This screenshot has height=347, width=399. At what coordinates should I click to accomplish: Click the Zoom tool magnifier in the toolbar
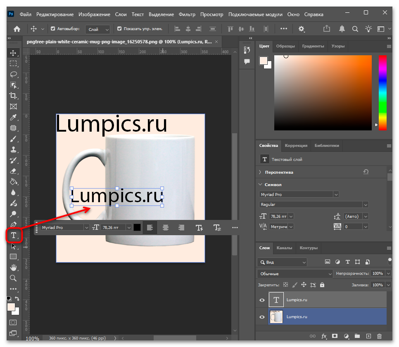click(x=13, y=278)
